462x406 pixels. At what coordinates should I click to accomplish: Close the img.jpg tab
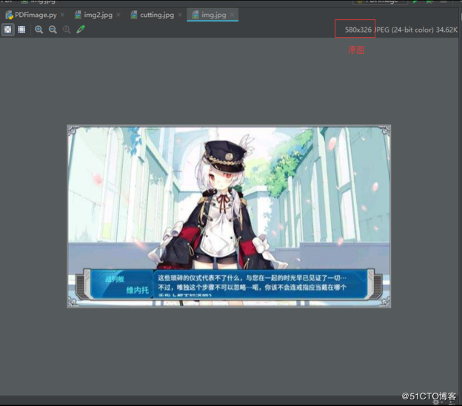(232, 15)
